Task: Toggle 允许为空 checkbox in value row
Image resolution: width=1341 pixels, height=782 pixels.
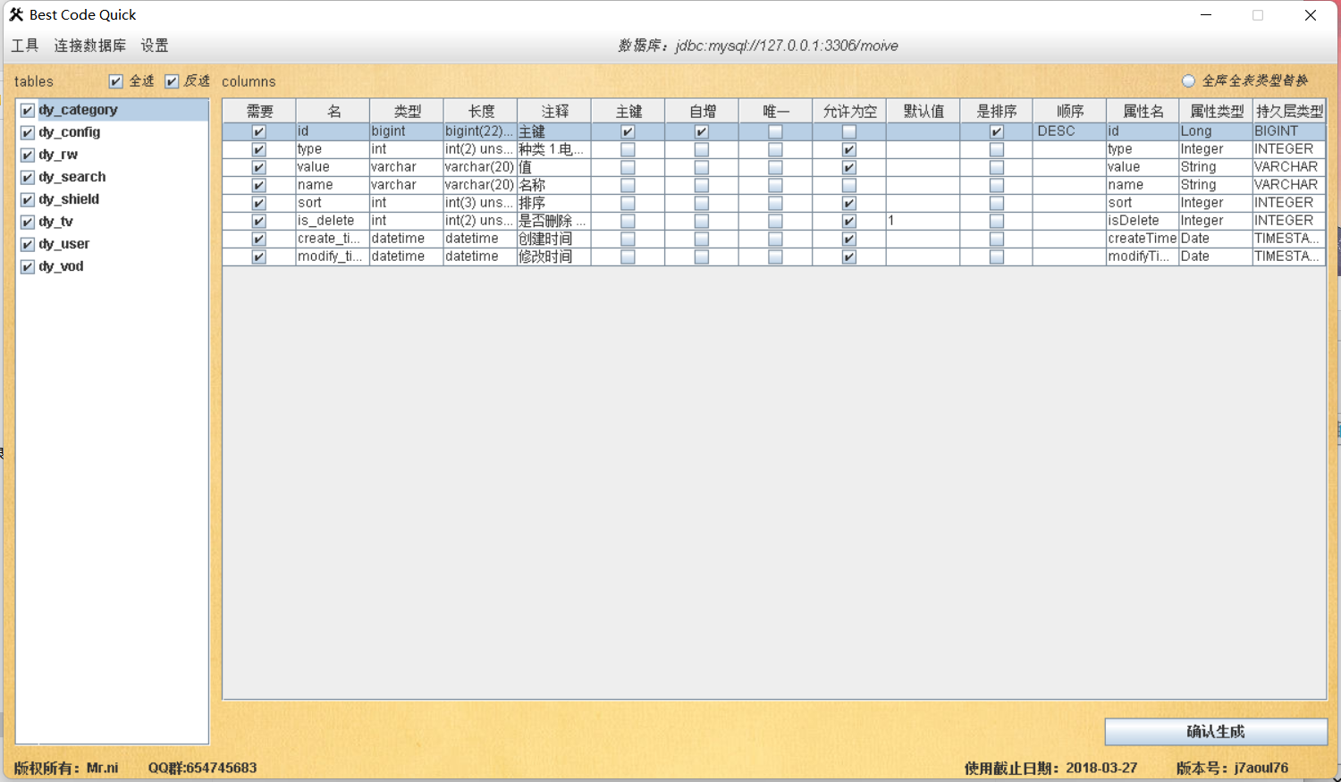Action: (x=849, y=167)
